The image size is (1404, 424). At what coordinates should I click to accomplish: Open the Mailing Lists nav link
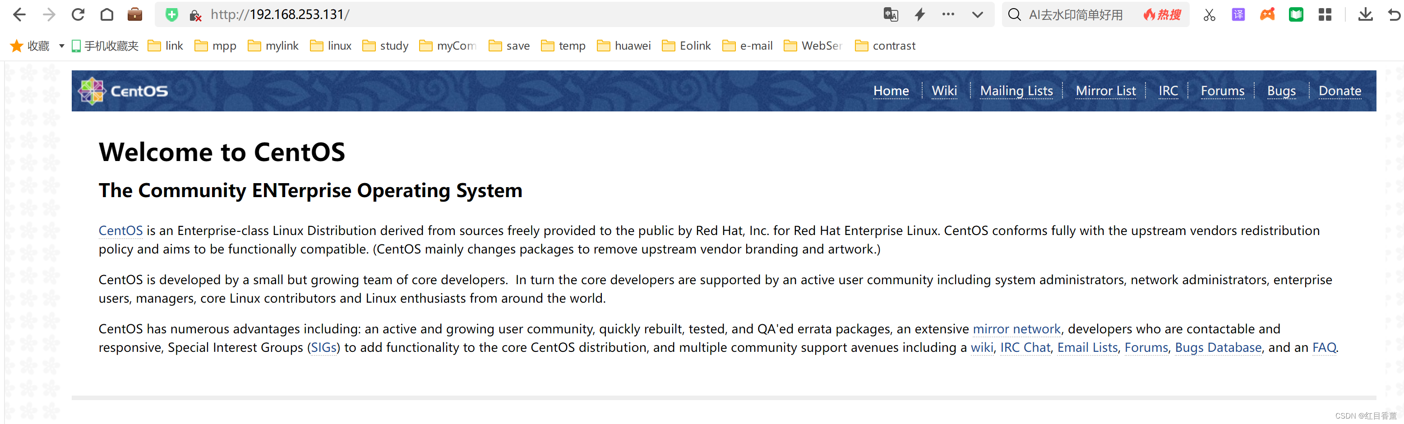(x=1016, y=91)
